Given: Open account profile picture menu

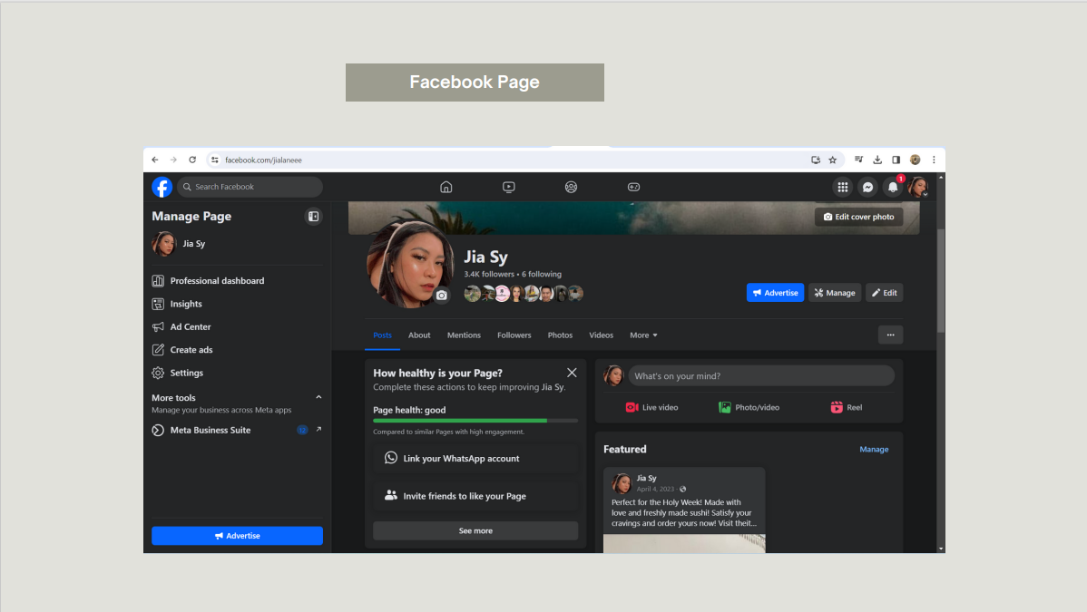Looking at the screenshot, I should coord(918,187).
